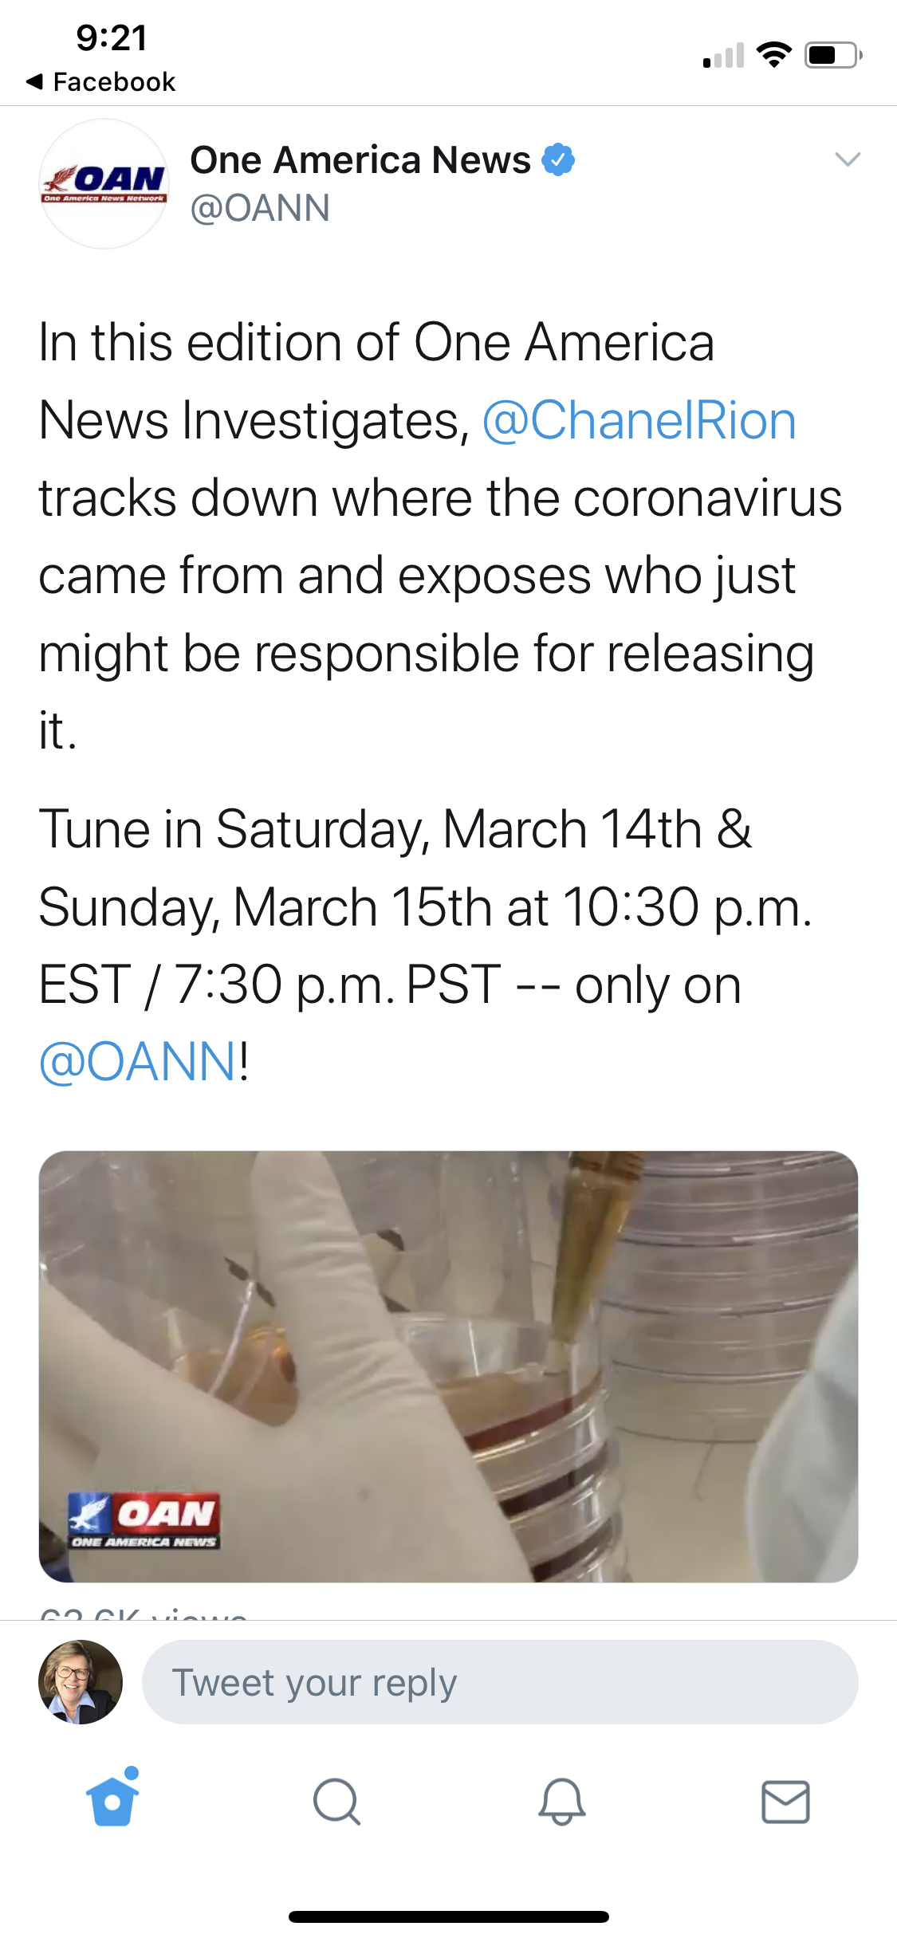The image size is (897, 1942).
Task: Open the @OANN mention in the tweet text
Action: (x=138, y=1062)
